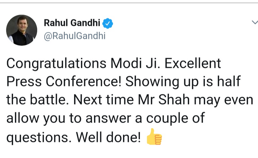Click the blue verified badge
Image resolution: width=258 pixels, height=158 pixels.
point(108,23)
